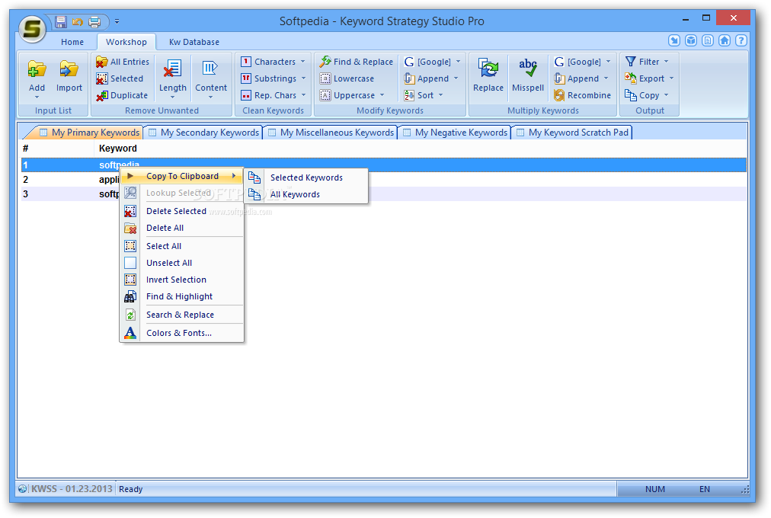
Task: Expand the Substrings dropdown
Action: [x=303, y=78]
